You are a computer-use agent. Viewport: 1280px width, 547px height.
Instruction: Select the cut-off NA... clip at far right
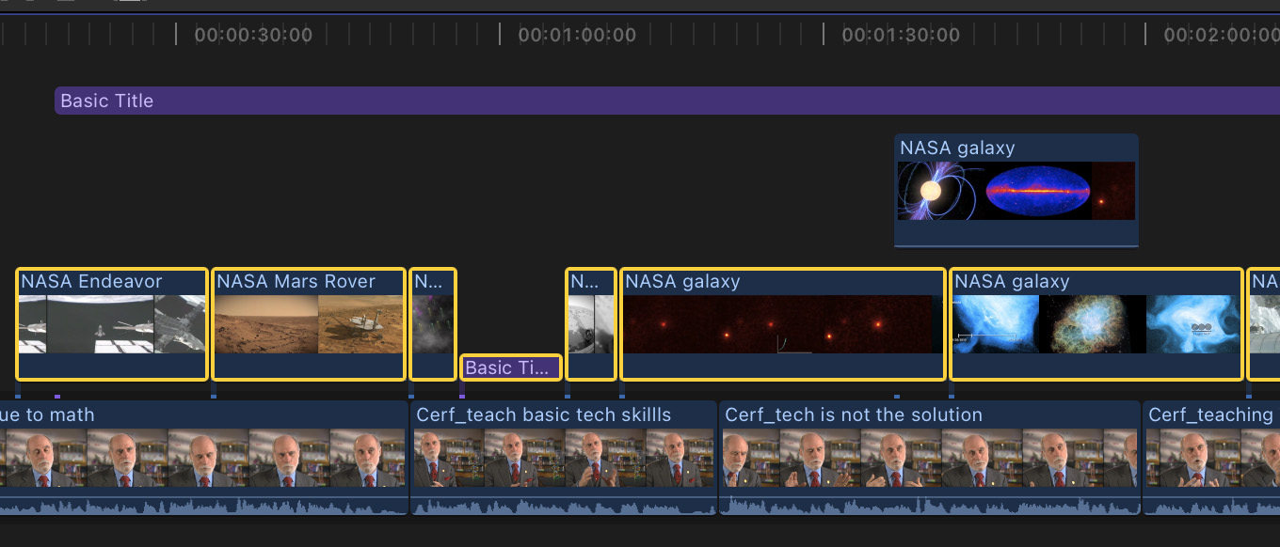1264,324
